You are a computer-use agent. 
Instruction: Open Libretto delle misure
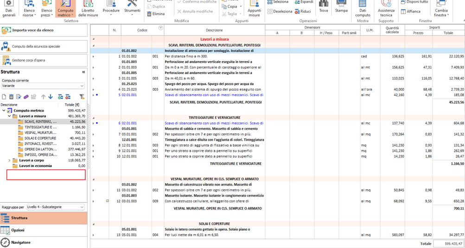click(x=88, y=9)
